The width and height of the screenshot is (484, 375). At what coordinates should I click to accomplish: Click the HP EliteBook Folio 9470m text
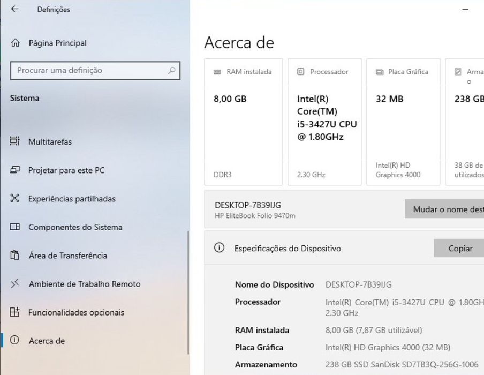255,215
